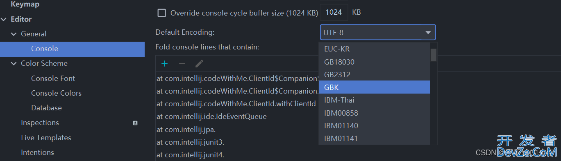
Task: Edit fold pattern with pencil icon
Action: 199,64
